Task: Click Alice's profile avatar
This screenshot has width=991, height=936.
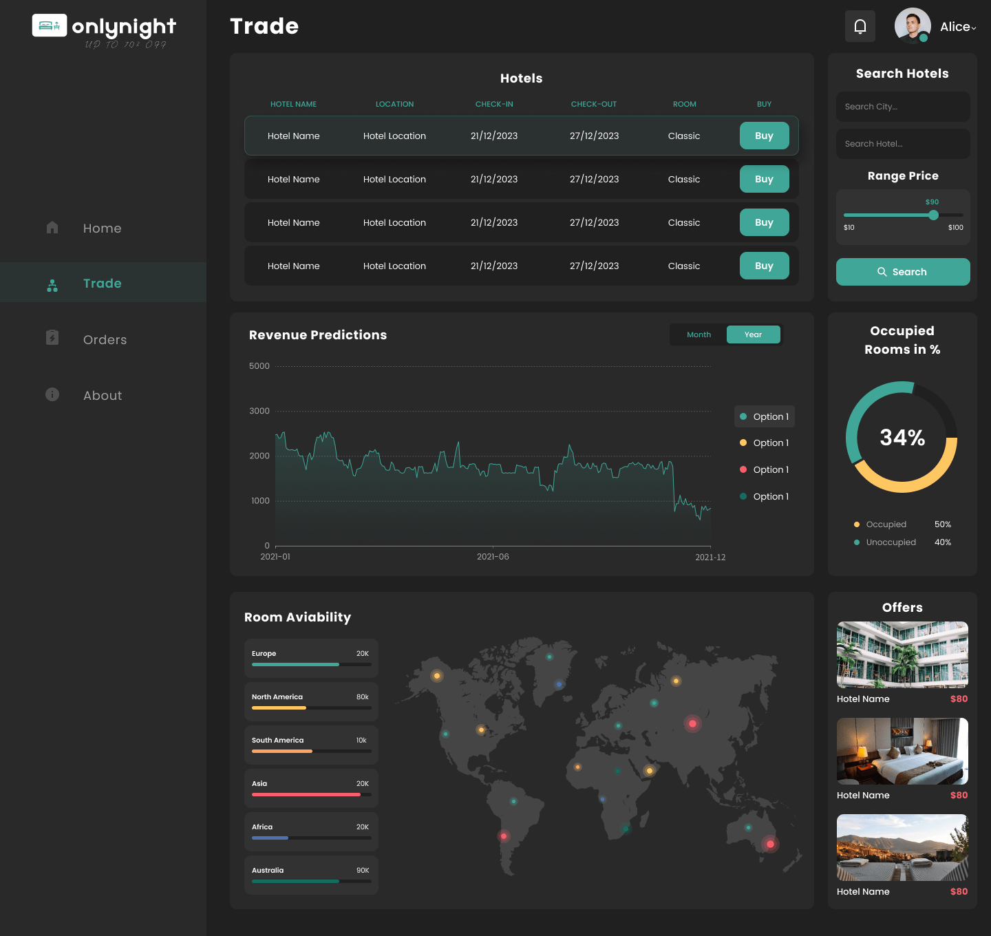Action: [x=912, y=26]
